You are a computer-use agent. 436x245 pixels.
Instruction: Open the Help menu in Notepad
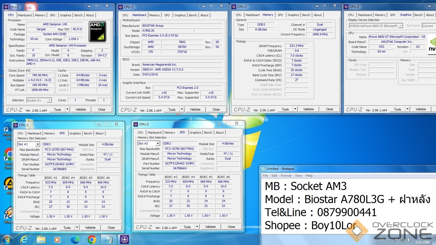tap(309, 176)
